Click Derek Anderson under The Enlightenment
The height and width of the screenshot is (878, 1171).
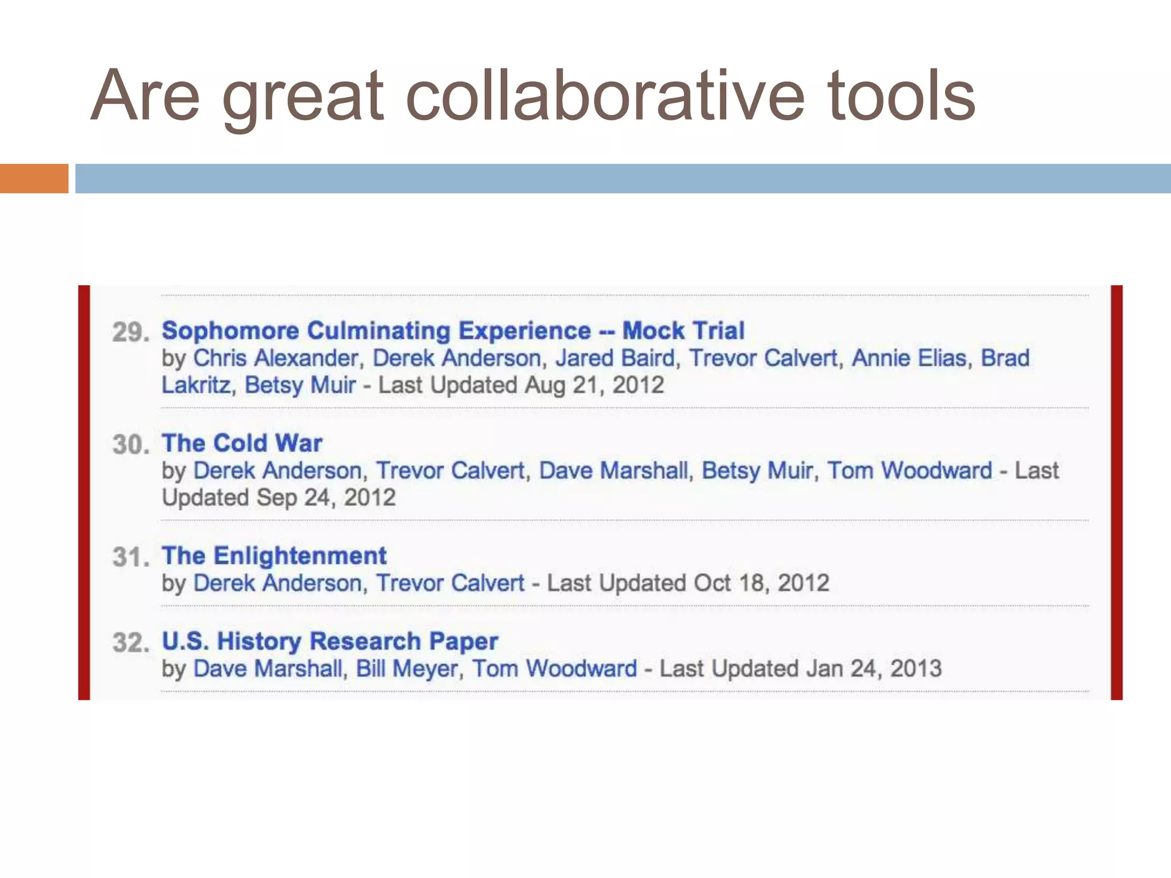tap(277, 584)
